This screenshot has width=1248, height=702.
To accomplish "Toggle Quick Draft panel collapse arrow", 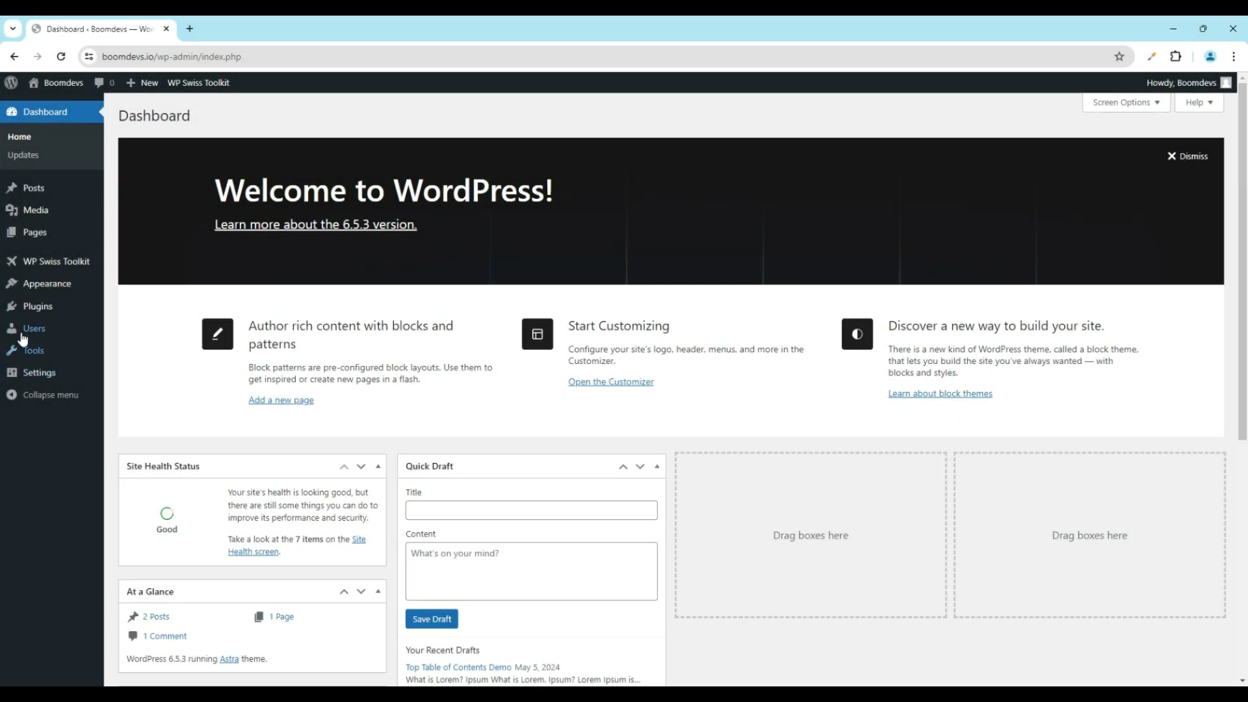I will (657, 467).
